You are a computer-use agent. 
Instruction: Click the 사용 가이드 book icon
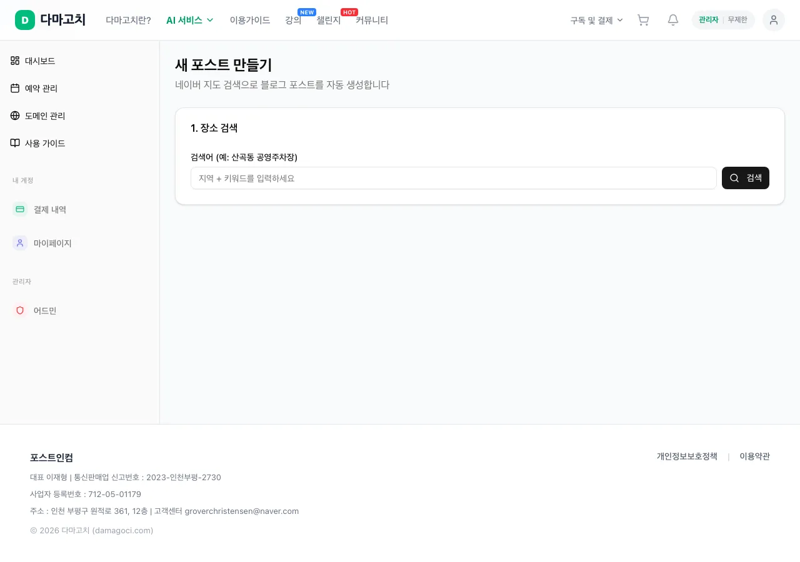pos(15,143)
